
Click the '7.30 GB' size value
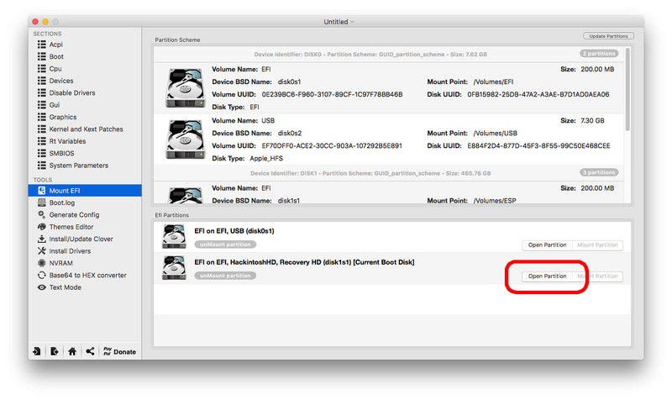(592, 120)
